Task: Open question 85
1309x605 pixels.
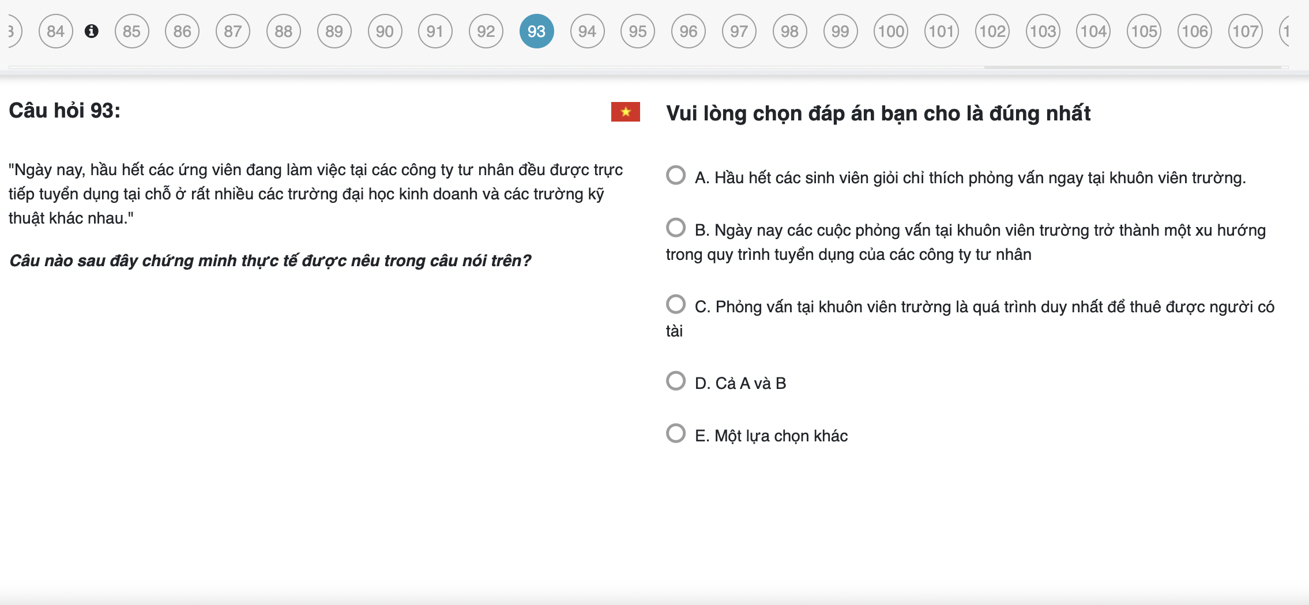Action: click(x=132, y=31)
